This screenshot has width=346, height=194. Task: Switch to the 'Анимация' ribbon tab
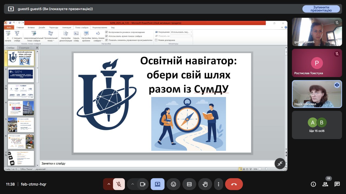66,27
